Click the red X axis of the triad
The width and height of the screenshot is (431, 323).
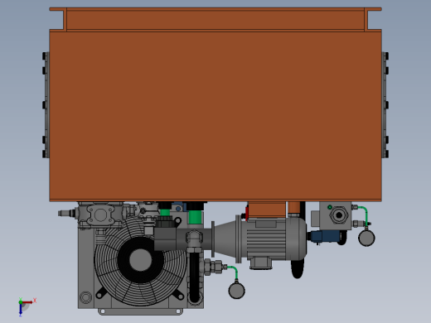[x=27, y=302]
